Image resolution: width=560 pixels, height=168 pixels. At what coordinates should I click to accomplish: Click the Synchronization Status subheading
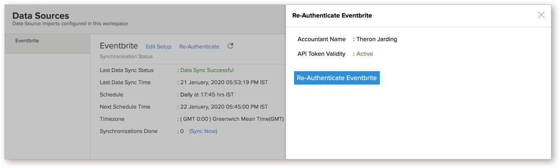point(126,57)
